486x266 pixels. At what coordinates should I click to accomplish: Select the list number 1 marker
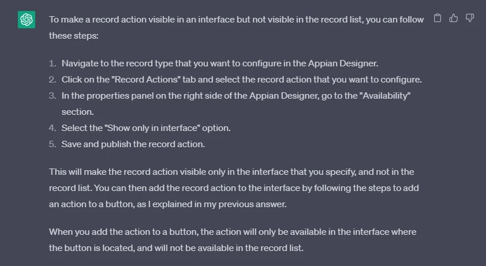tap(53, 63)
